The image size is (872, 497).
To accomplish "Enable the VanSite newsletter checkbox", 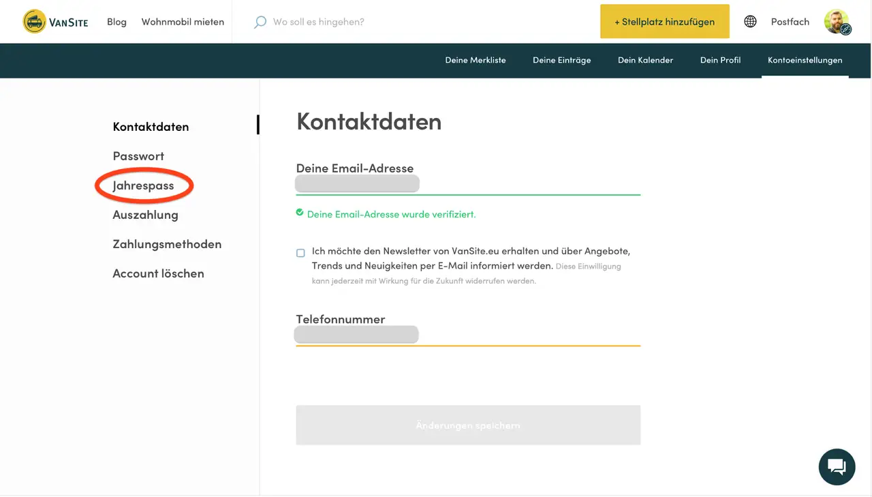I will [x=300, y=253].
